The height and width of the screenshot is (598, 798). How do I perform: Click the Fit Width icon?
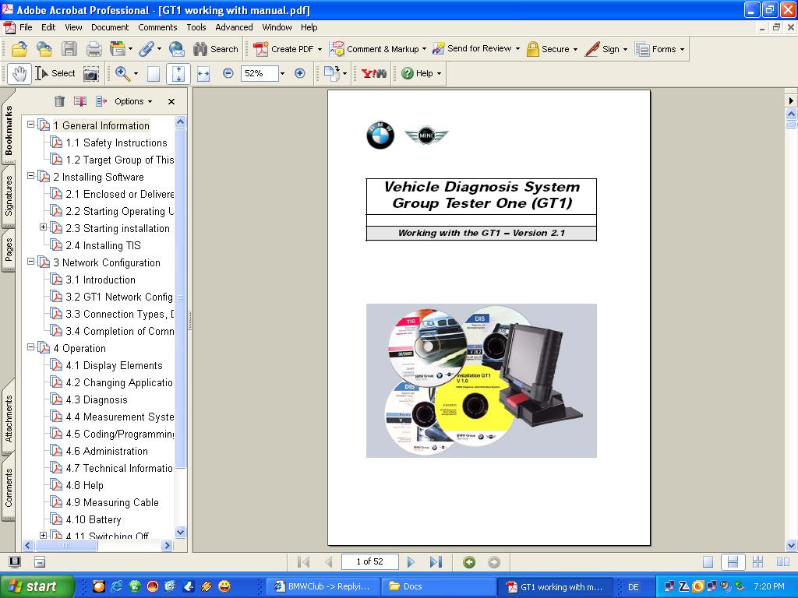203,74
